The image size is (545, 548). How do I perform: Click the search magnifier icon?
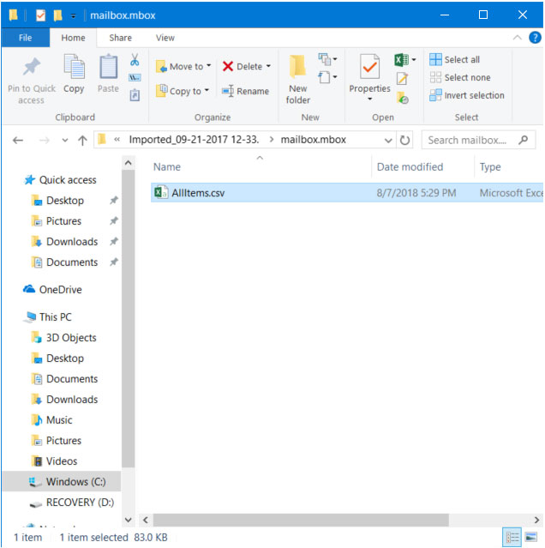[x=523, y=140]
